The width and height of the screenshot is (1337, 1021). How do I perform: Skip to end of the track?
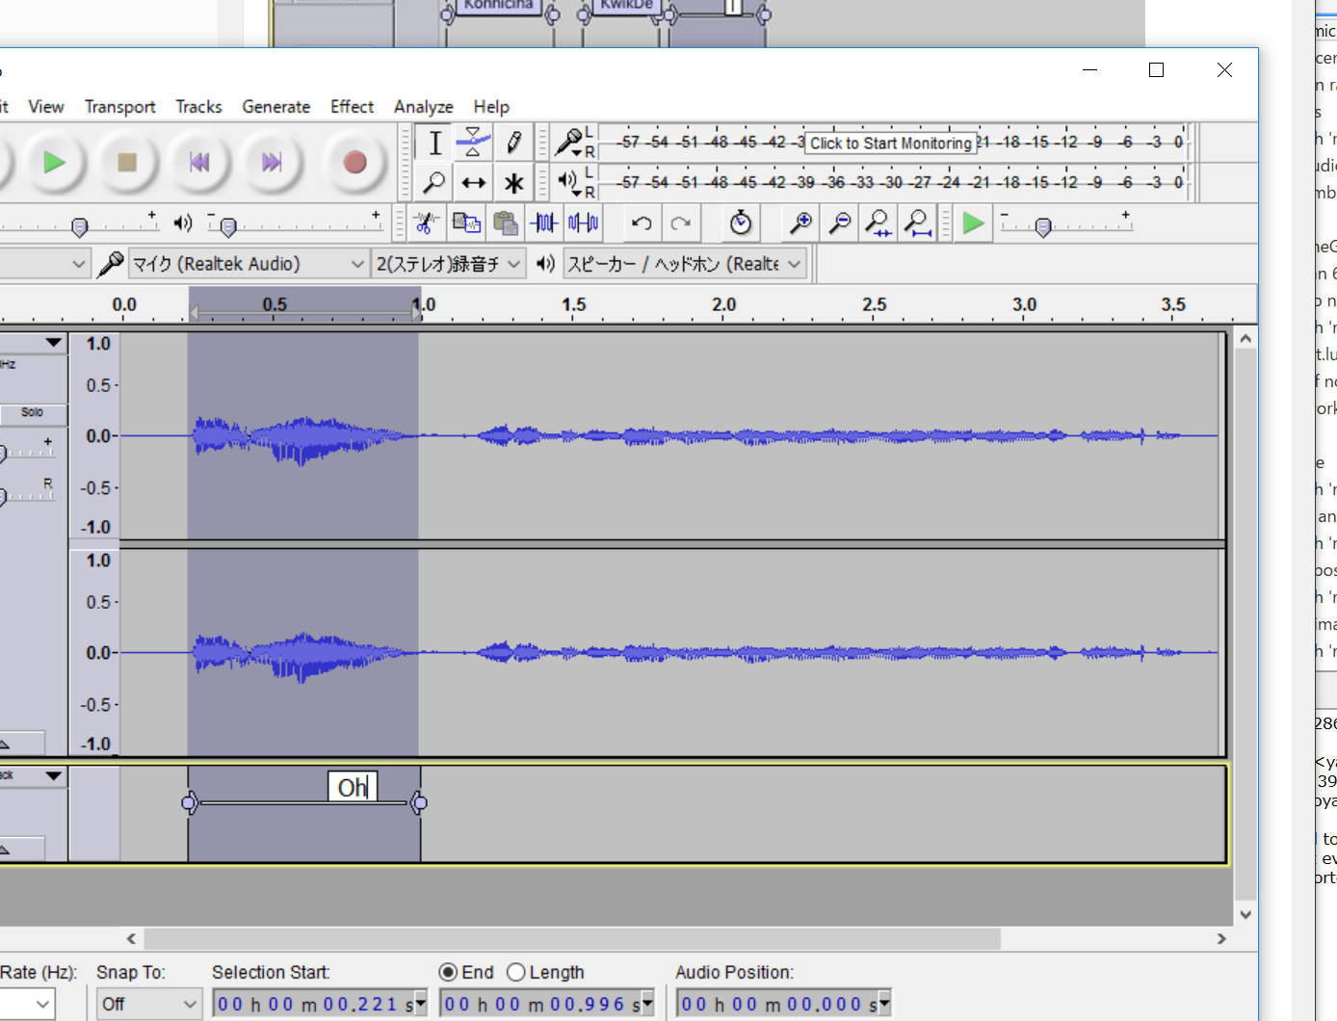click(272, 163)
